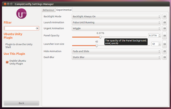The width and height of the screenshot is (171, 109).
Task: Click the Unity plugin logo
Action: (21, 14)
